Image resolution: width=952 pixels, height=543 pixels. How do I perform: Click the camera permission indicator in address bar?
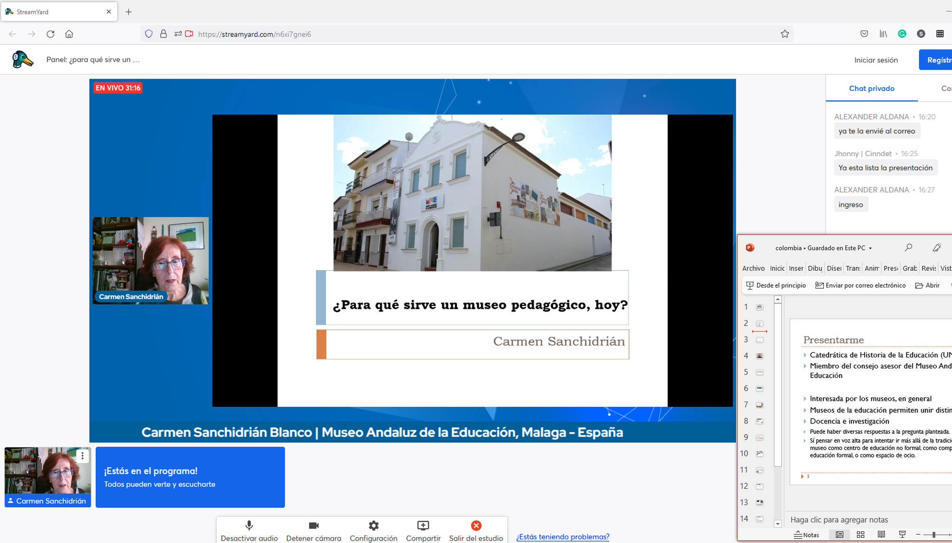(x=189, y=34)
